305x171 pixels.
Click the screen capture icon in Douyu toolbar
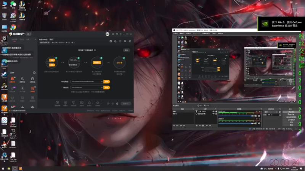coord(58,103)
